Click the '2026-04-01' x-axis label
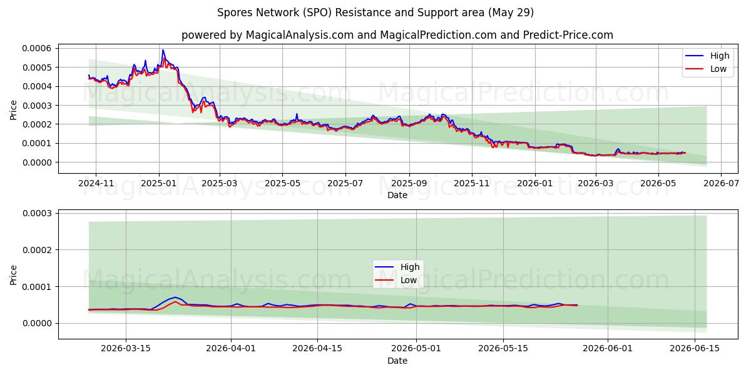 pos(231,349)
